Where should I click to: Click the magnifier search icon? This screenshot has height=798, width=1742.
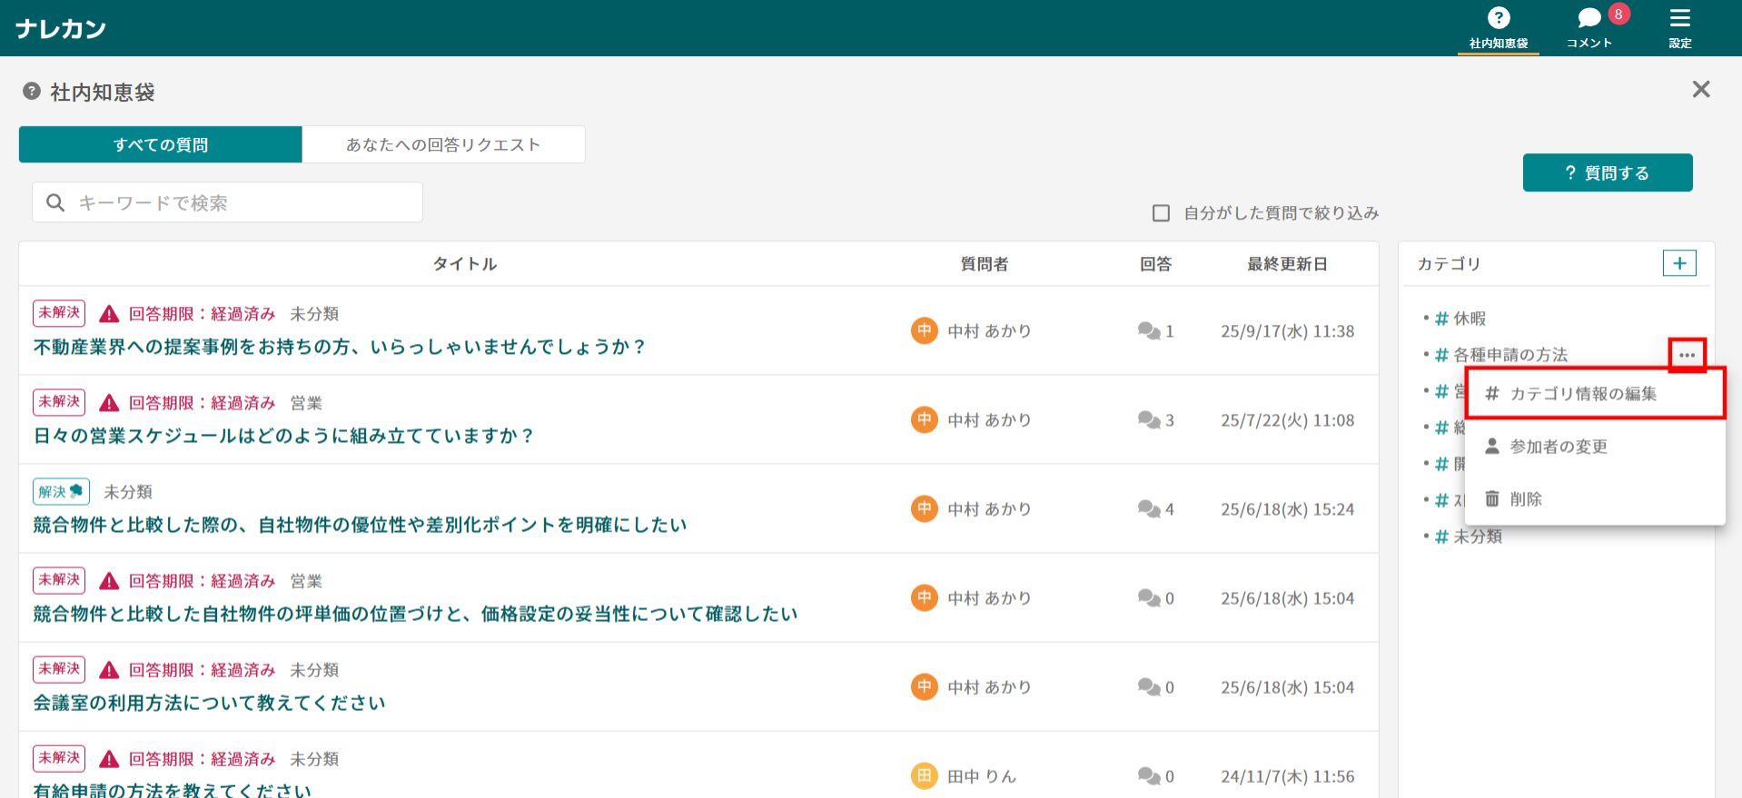coord(55,202)
